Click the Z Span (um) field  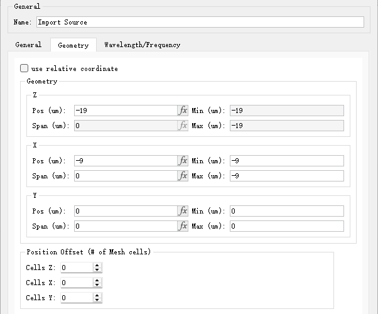click(x=126, y=126)
